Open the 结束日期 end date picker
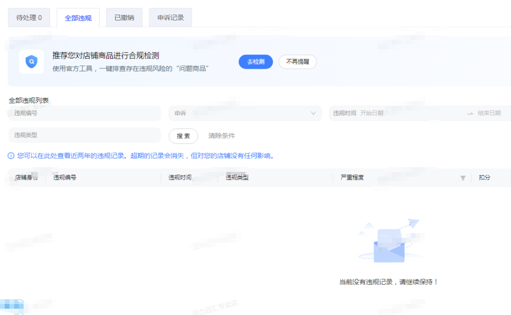Image resolution: width=511 pixels, height=315 pixels. click(x=489, y=113)
